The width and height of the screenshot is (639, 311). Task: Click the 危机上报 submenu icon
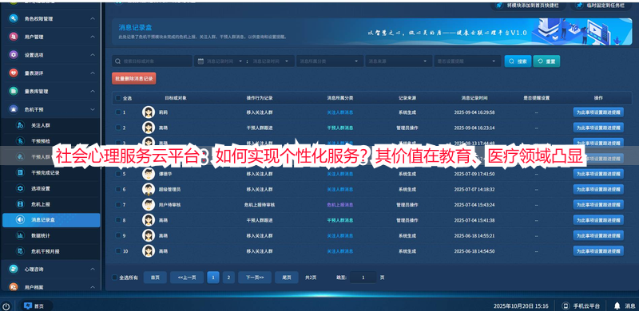(20, 204)
